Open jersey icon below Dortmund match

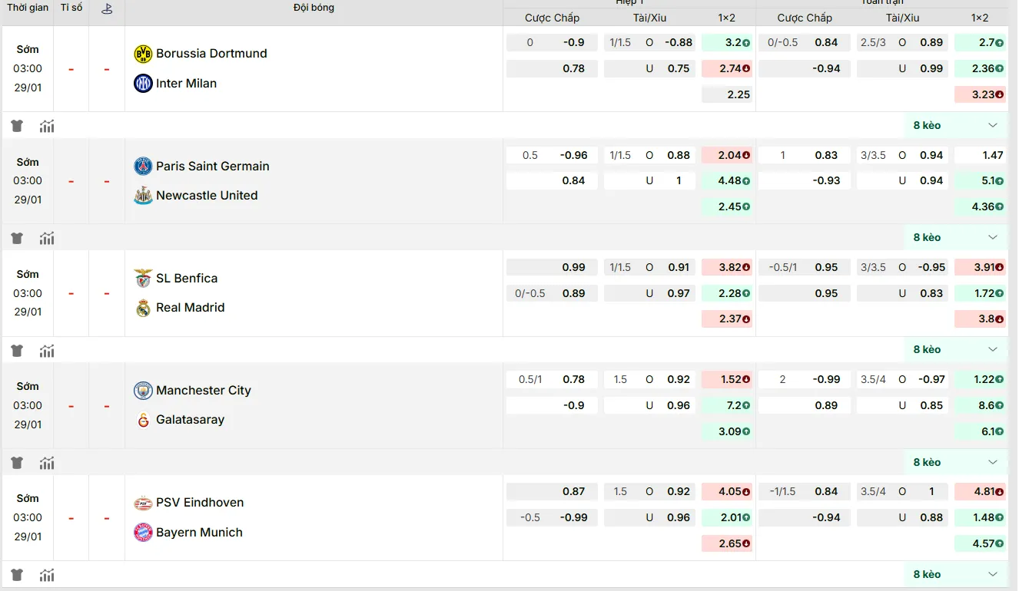click(17, 126)
